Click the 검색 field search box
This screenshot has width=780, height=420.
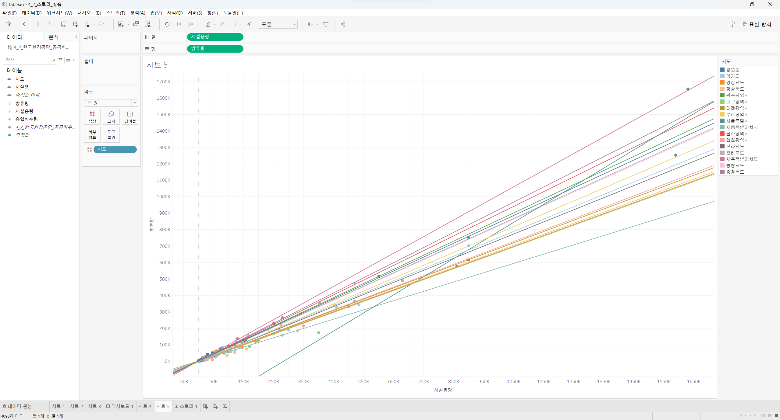coord(28,60)
